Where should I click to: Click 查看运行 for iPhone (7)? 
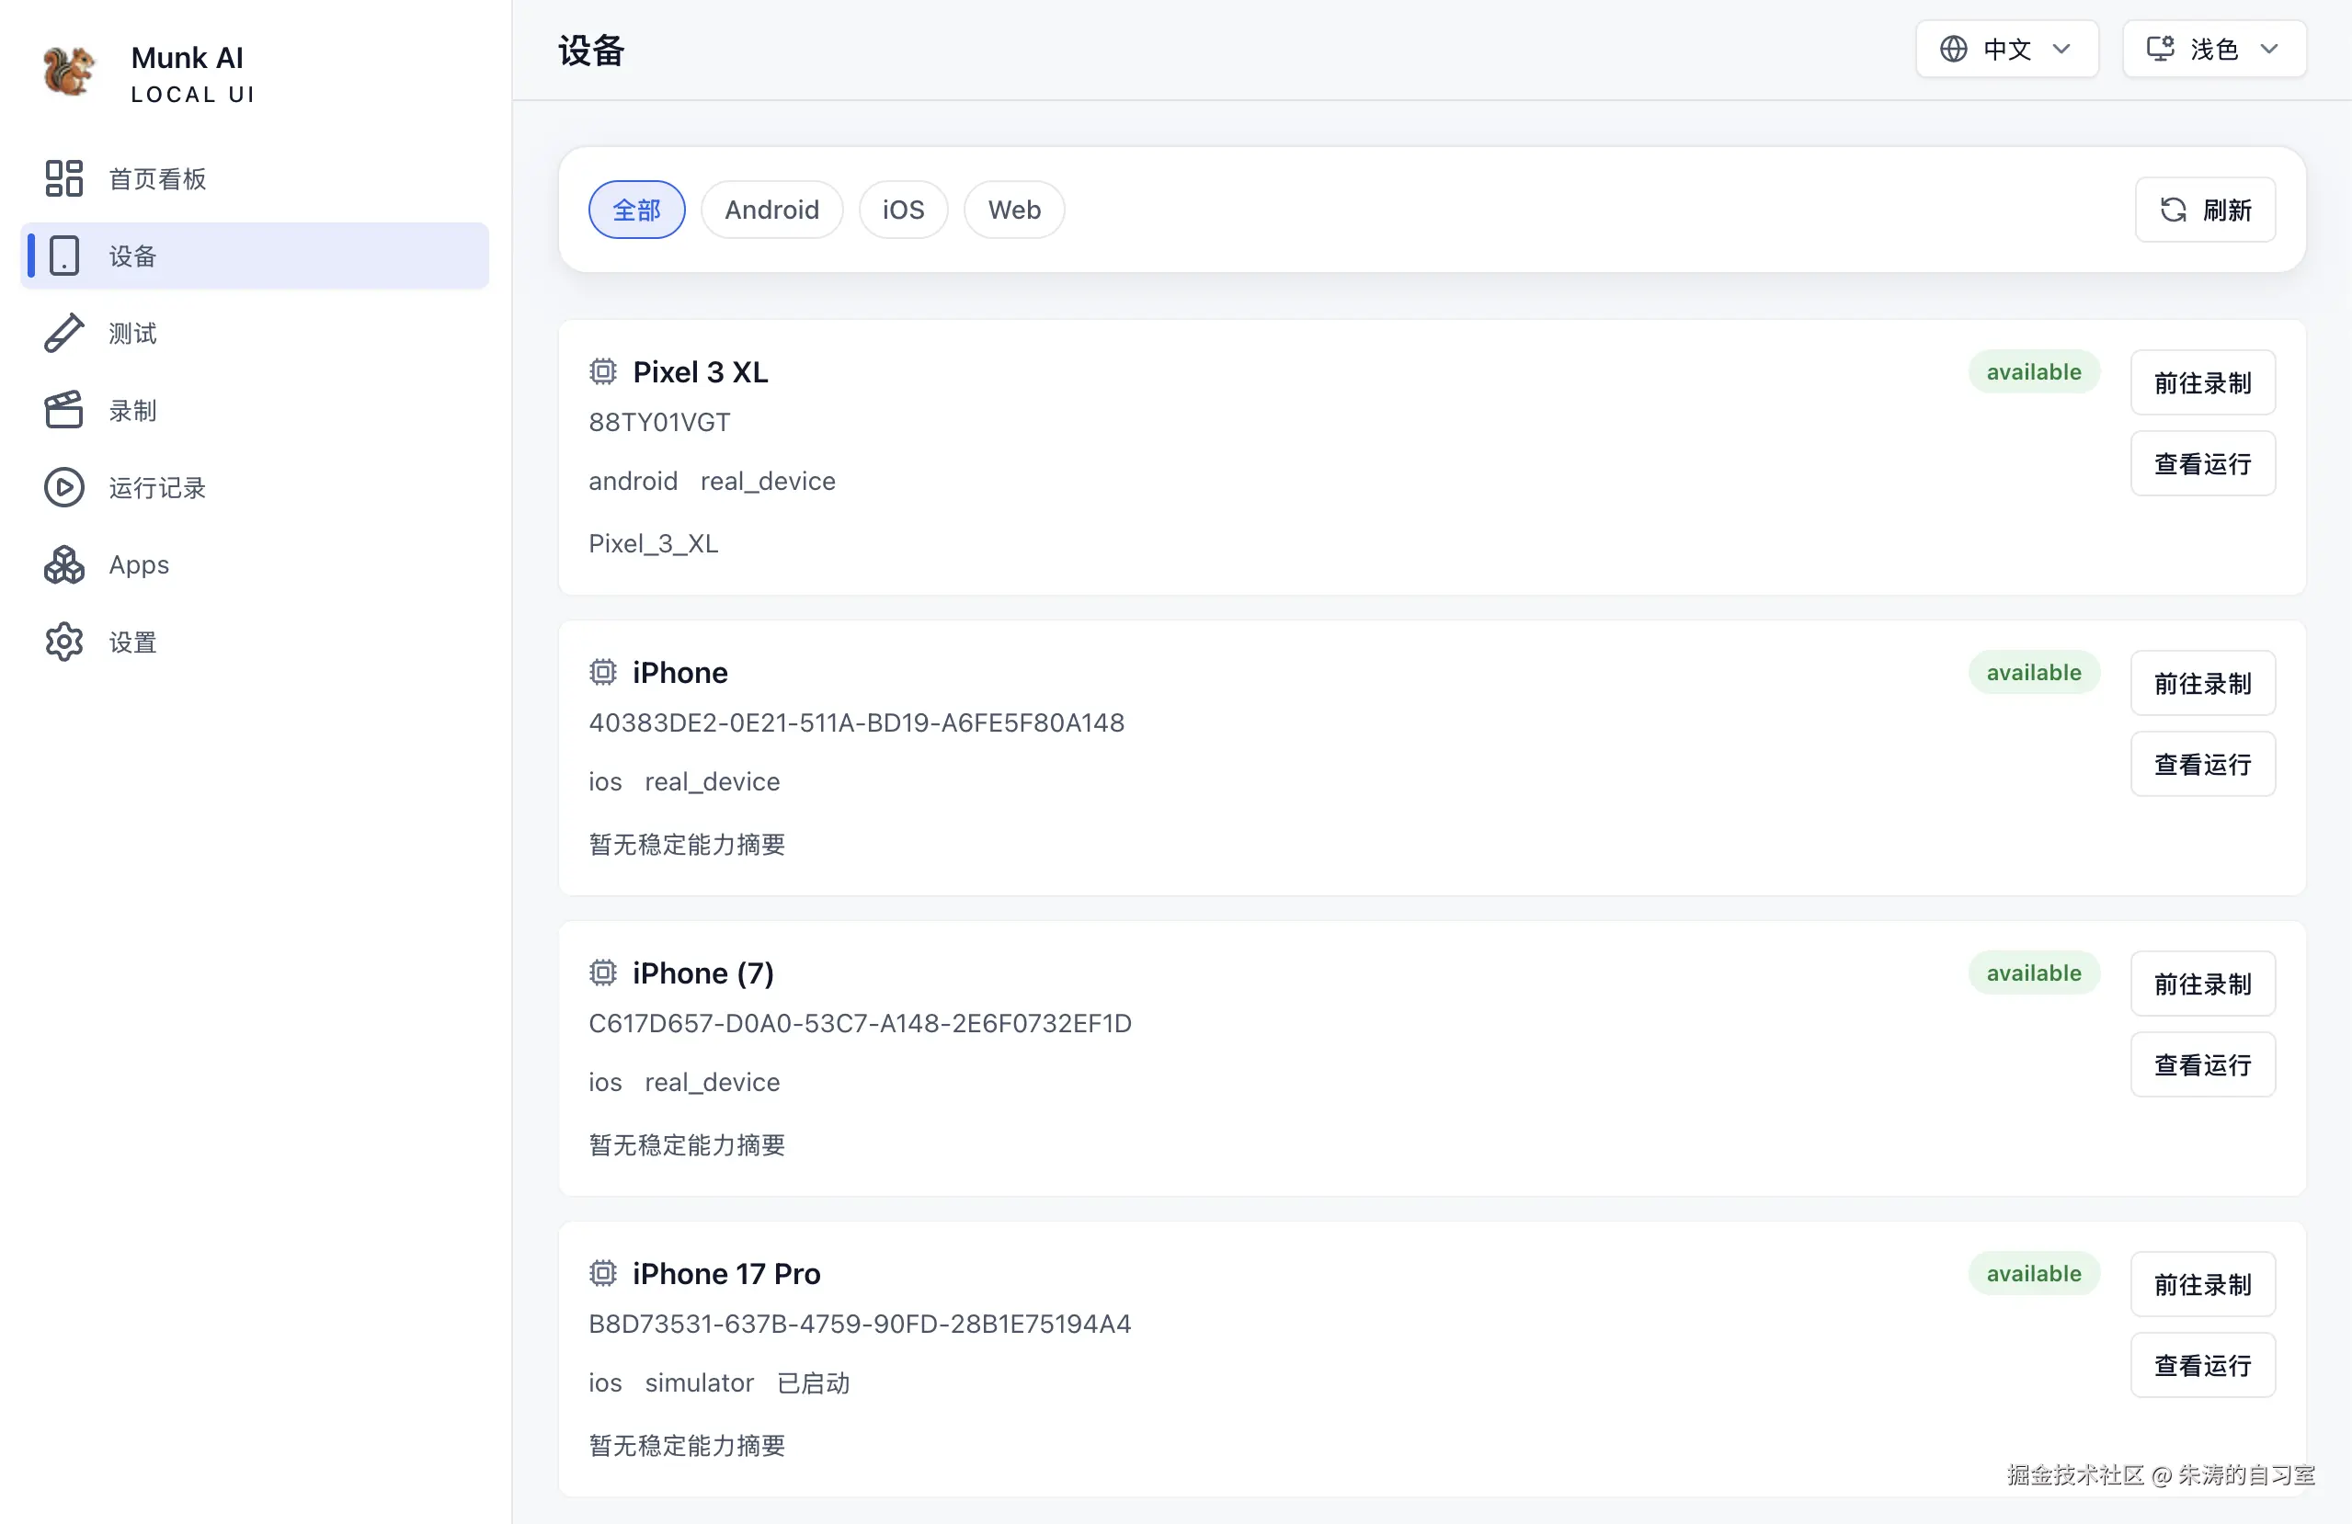(x=2203, y=1064)
